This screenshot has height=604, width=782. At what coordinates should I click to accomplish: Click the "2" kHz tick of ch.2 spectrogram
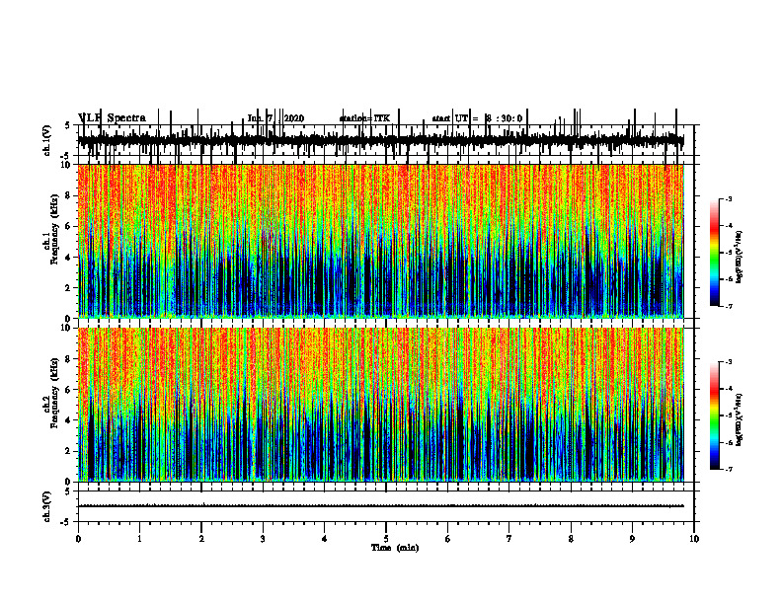click(69, 451)
